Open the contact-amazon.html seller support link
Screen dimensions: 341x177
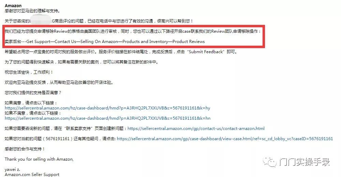196,129
